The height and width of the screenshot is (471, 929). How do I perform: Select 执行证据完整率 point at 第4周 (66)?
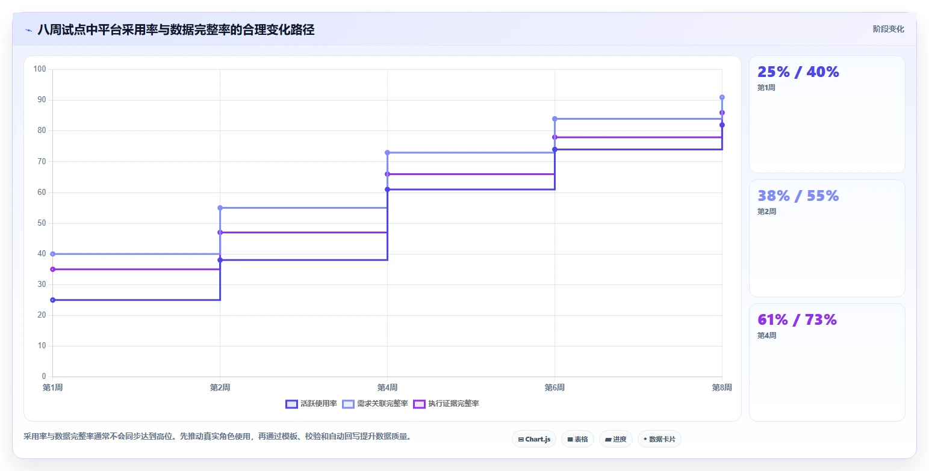[x=387, y=174]
